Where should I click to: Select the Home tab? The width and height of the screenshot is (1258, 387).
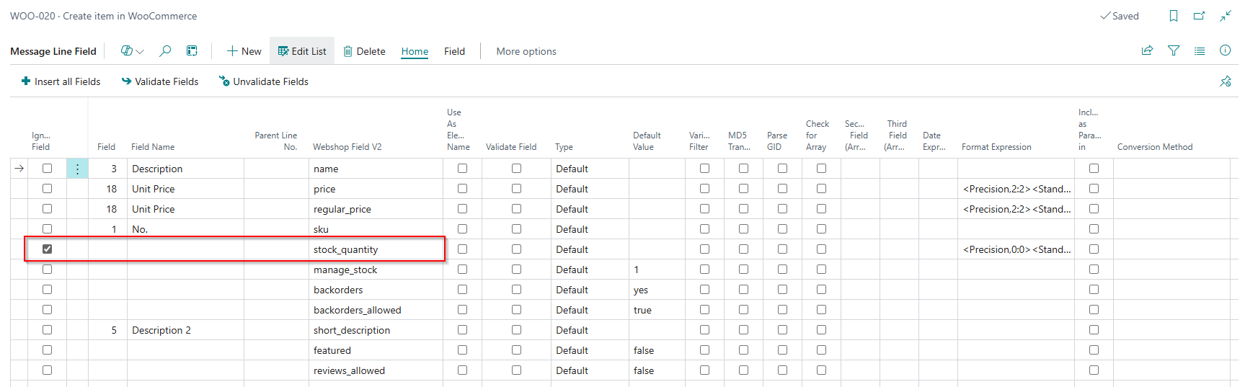tap(415, 51)
